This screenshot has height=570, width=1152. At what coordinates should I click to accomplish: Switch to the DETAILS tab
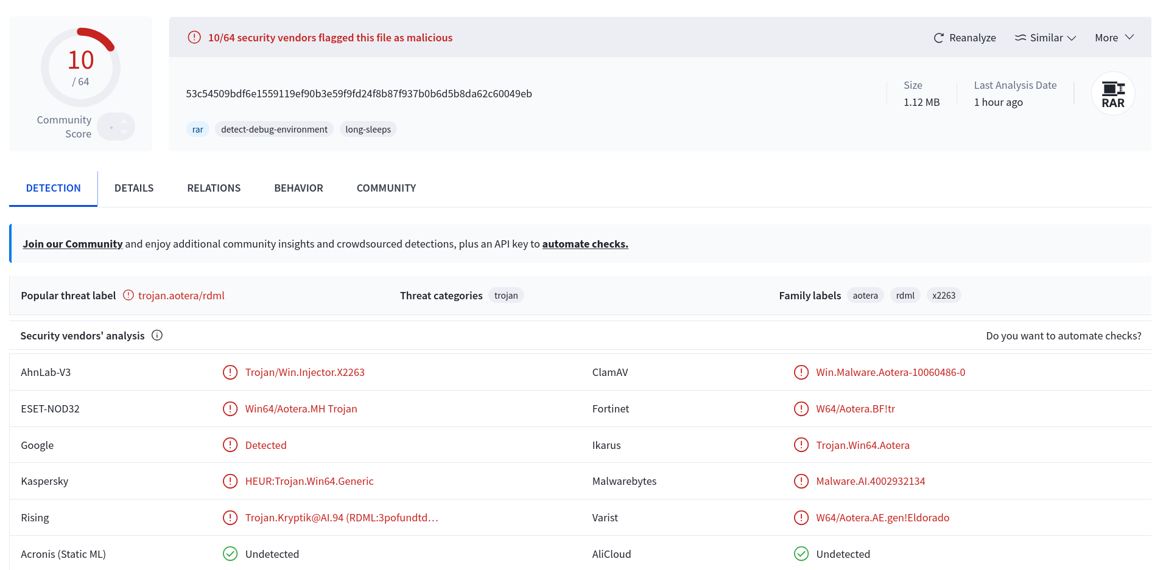coord(134,188)
